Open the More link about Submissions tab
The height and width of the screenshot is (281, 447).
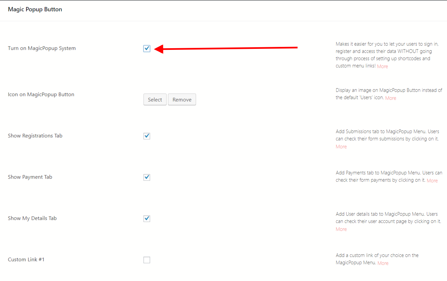pos(341,146)
